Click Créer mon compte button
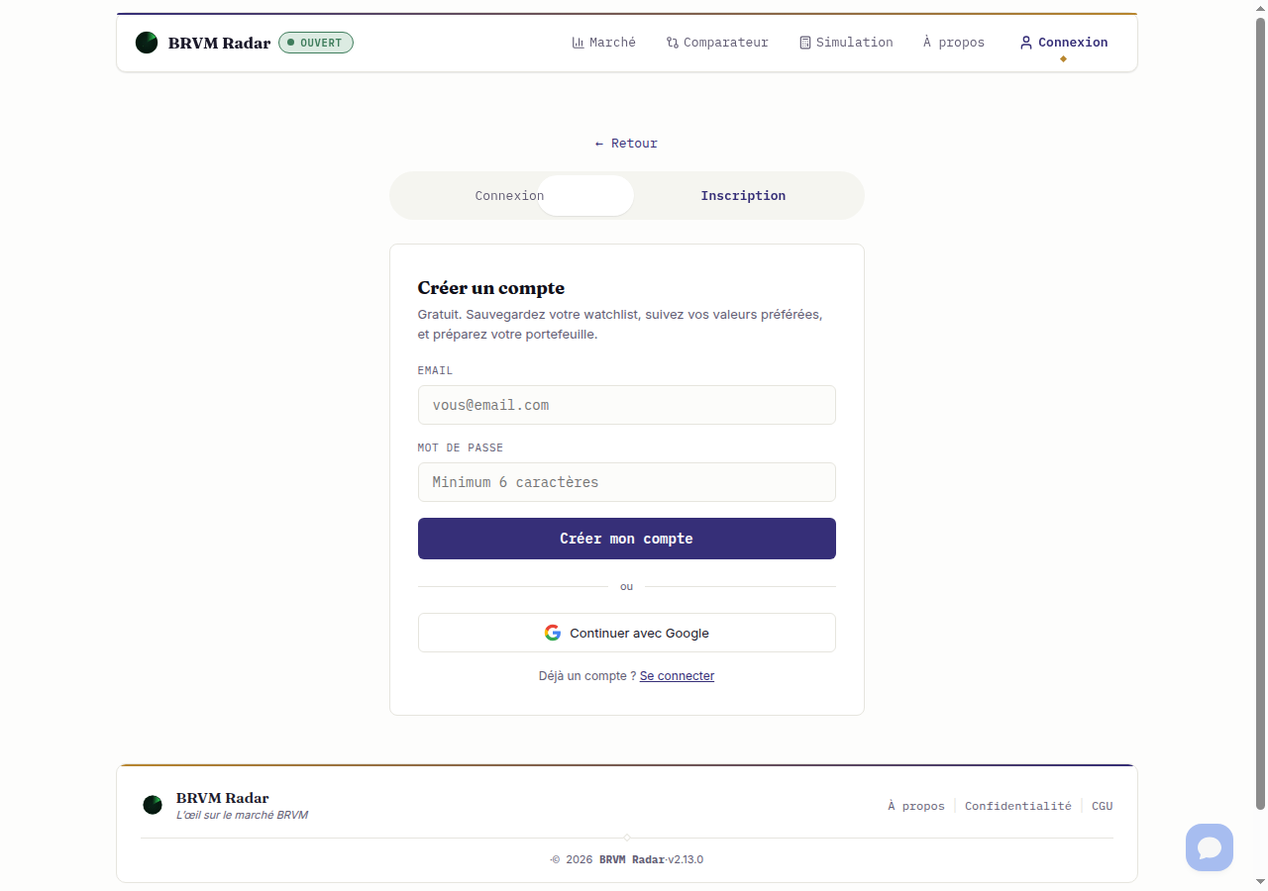The image size is (1268, 891). pos(627,539)
